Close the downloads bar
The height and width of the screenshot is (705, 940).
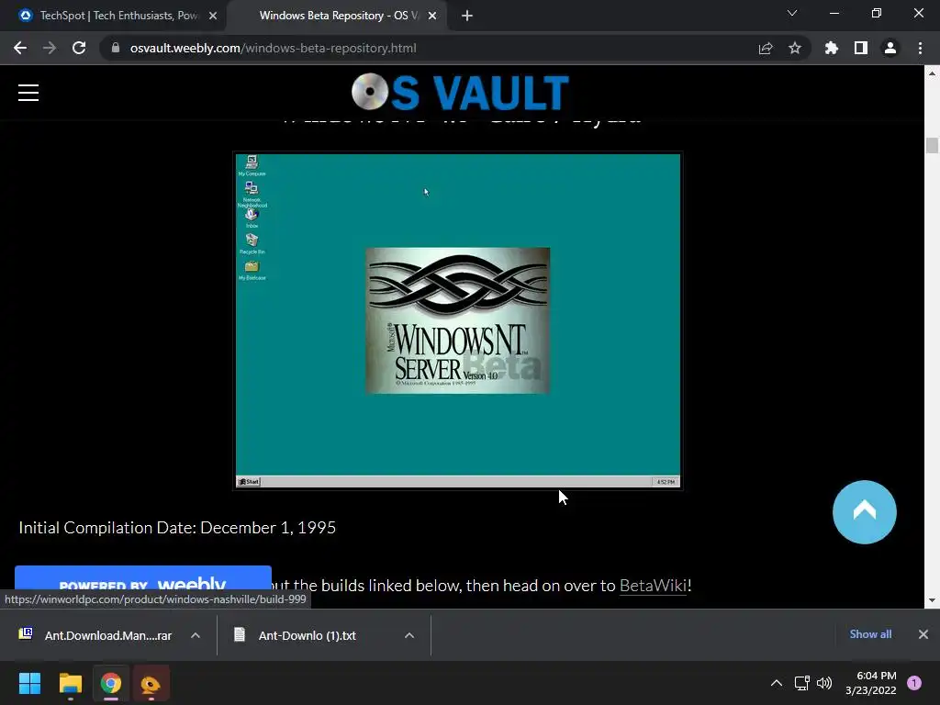point(923,634)
